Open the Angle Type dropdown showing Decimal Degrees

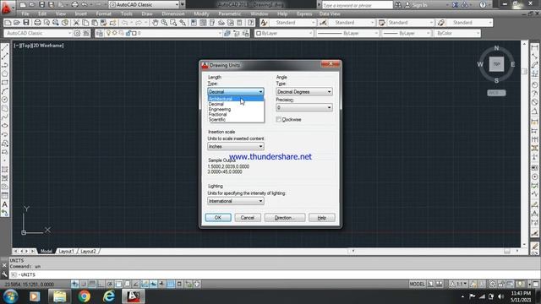304,92
